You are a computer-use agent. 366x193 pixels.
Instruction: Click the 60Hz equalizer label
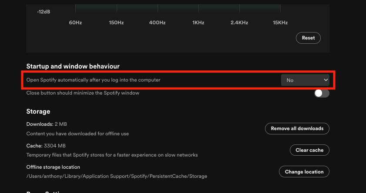click(75, 23)
